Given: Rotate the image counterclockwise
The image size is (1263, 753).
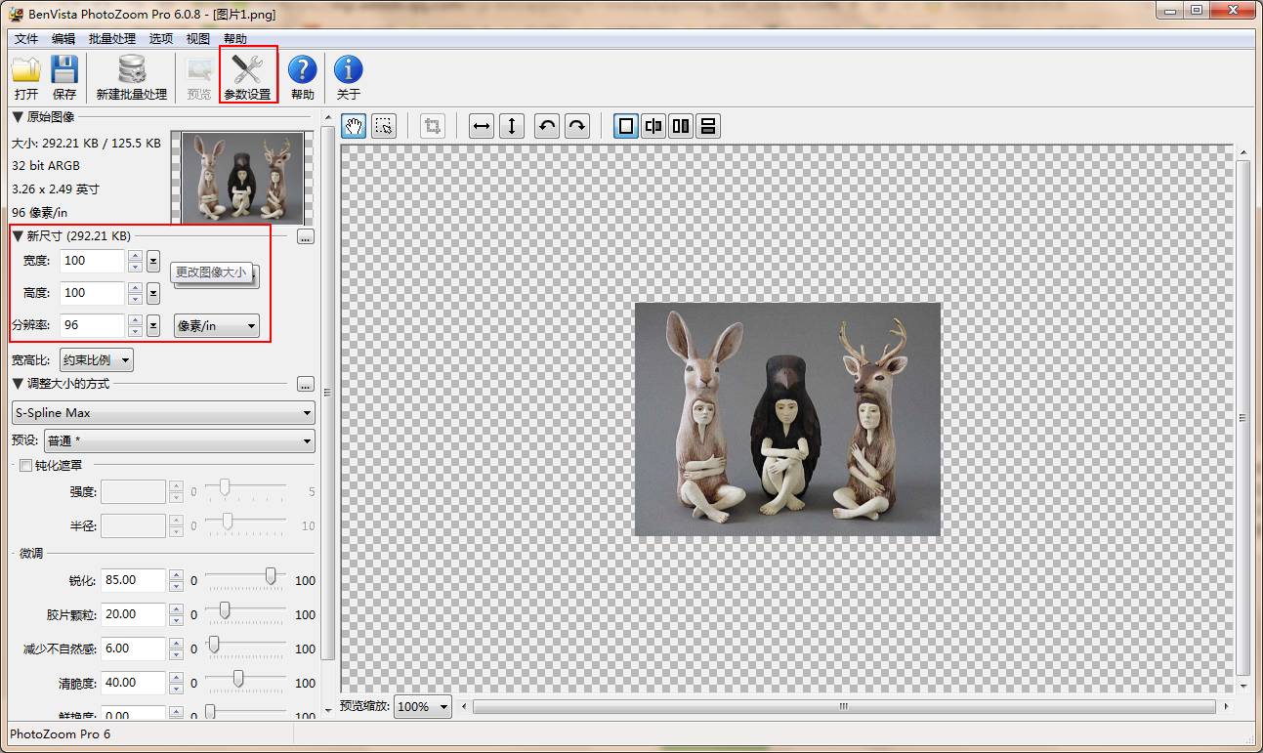Looking at the screenshot, I should (x=547, y=126).
